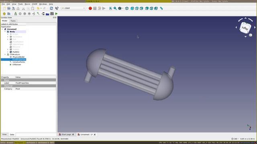Click the Undo arrow icon
257x144 pixels.
(x=38, y=8)
